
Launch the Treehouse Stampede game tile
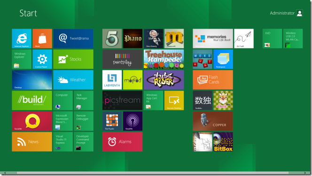[164, 59]
